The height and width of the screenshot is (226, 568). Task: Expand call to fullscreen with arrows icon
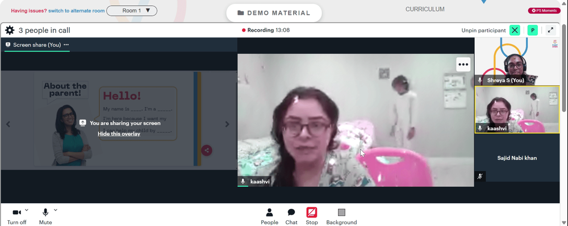point(550,30)
